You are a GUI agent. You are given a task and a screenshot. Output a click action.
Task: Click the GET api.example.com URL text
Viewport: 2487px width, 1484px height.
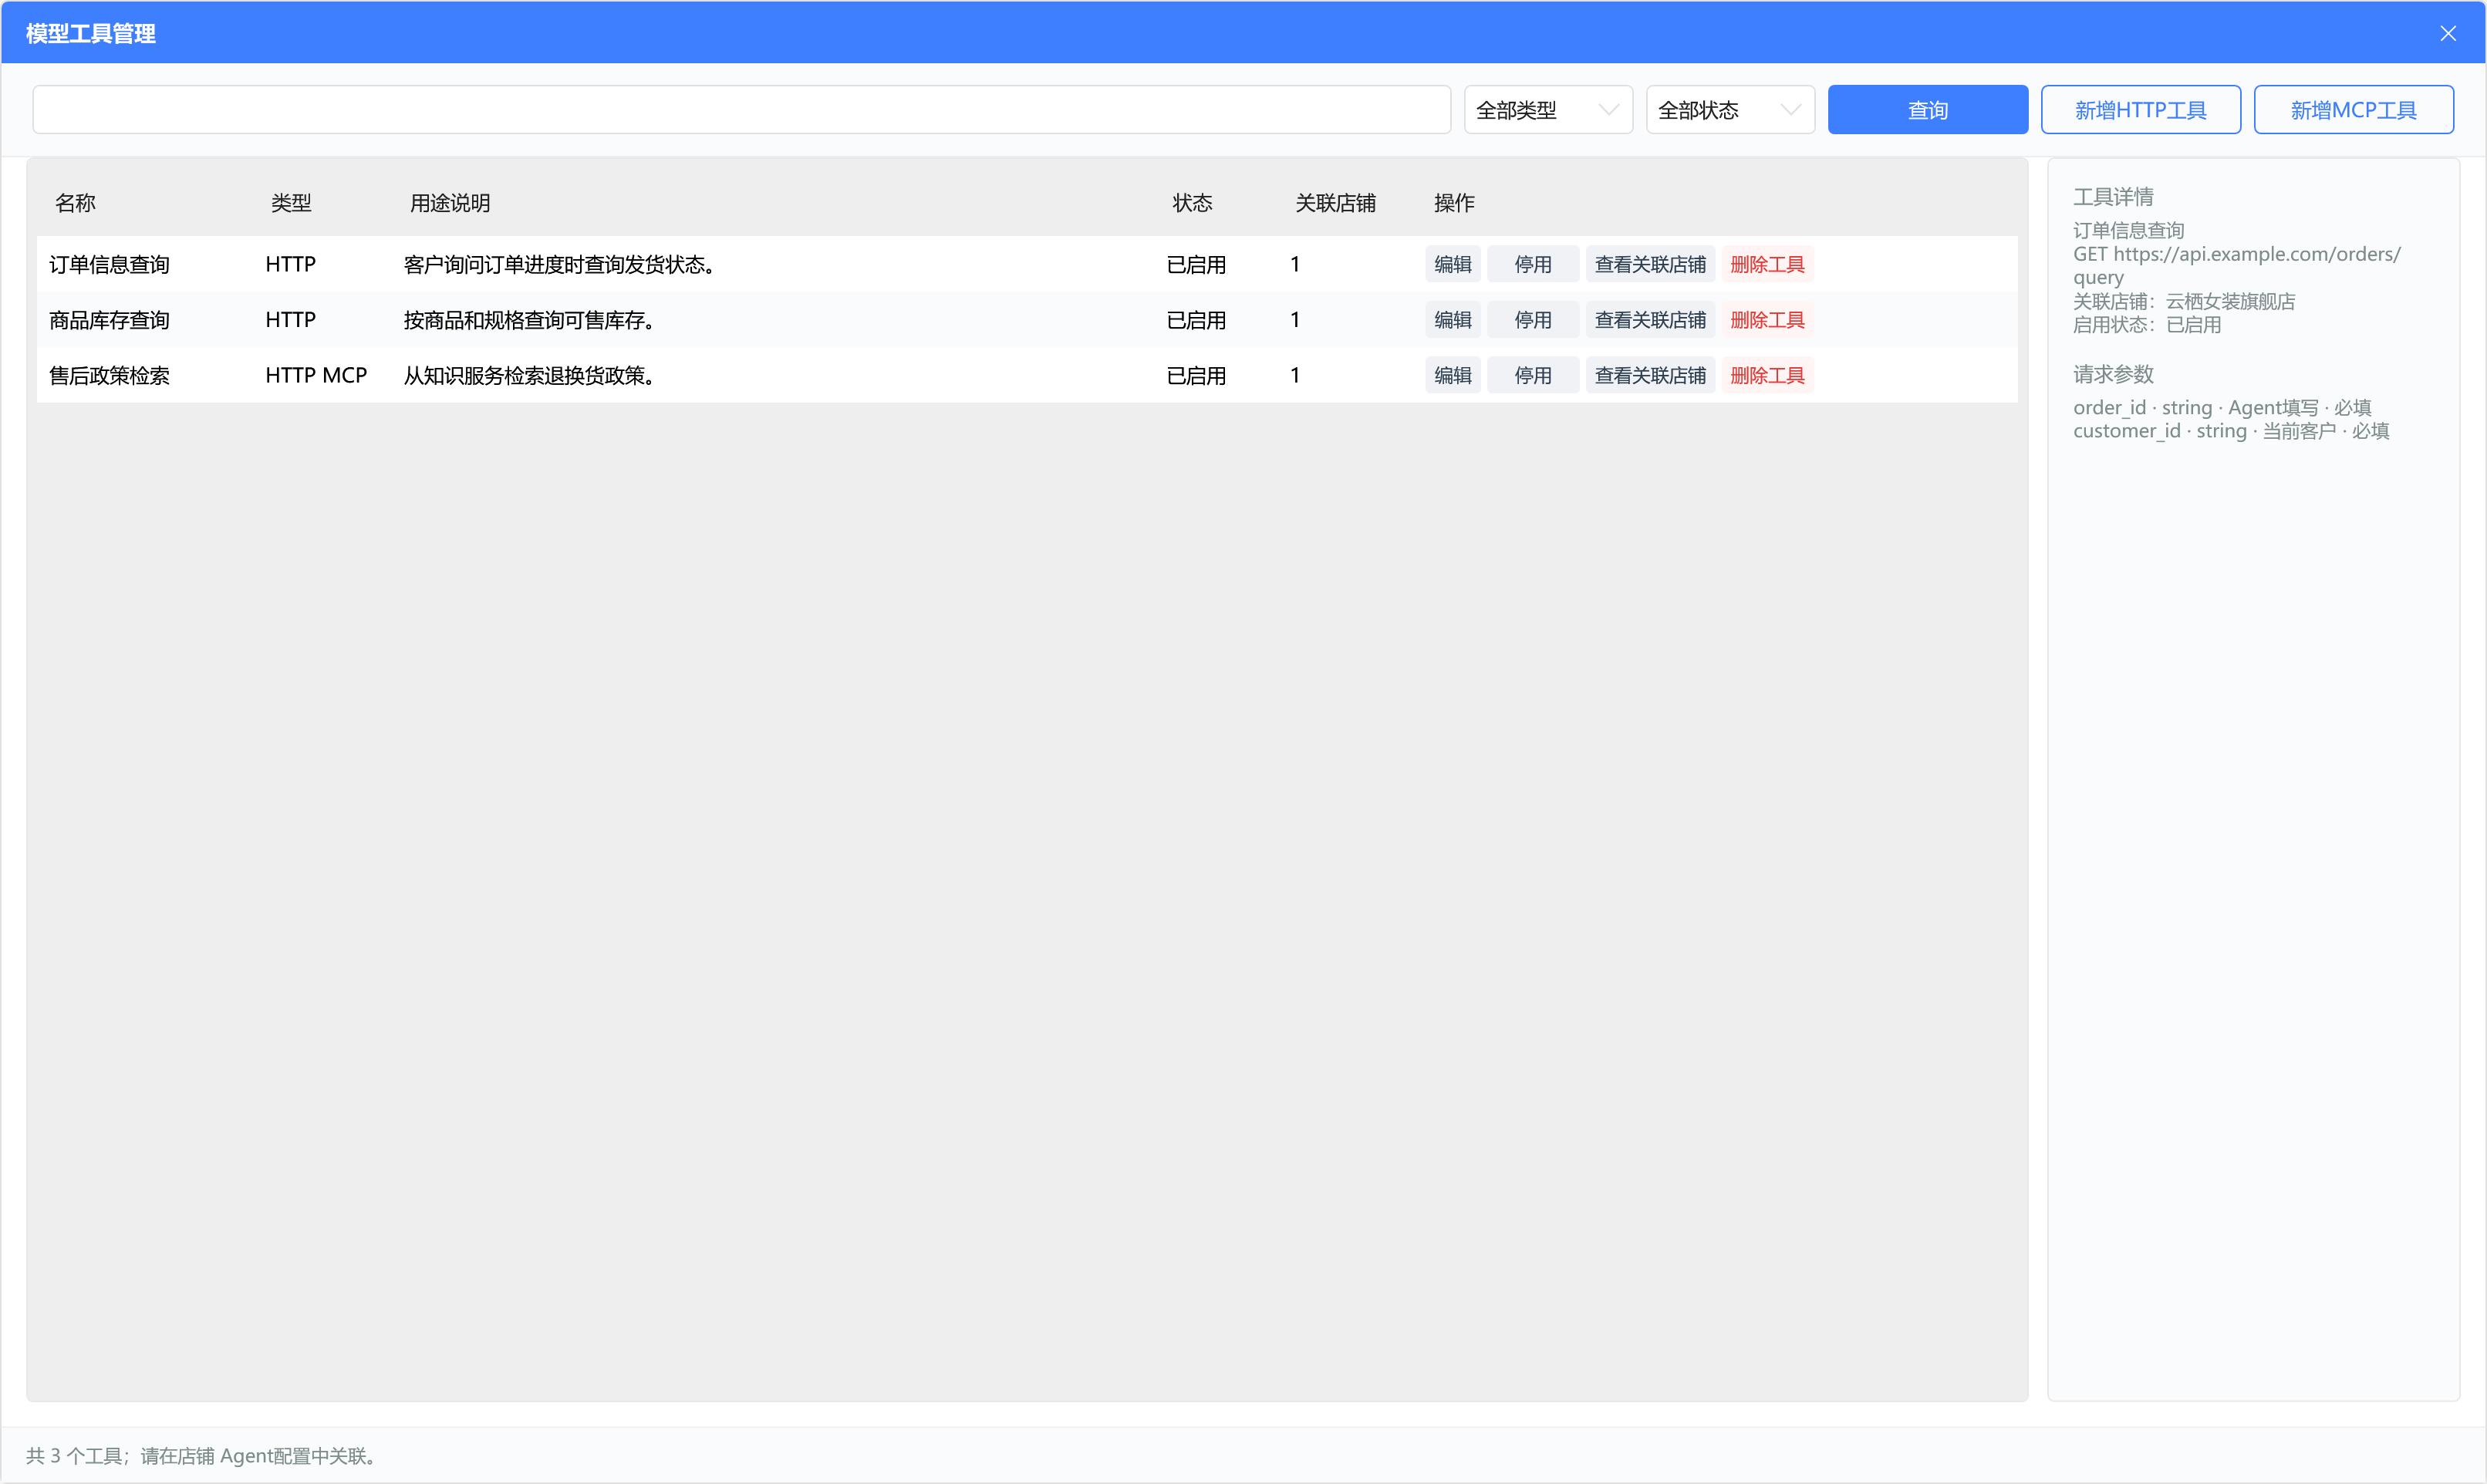(2236, 266)
